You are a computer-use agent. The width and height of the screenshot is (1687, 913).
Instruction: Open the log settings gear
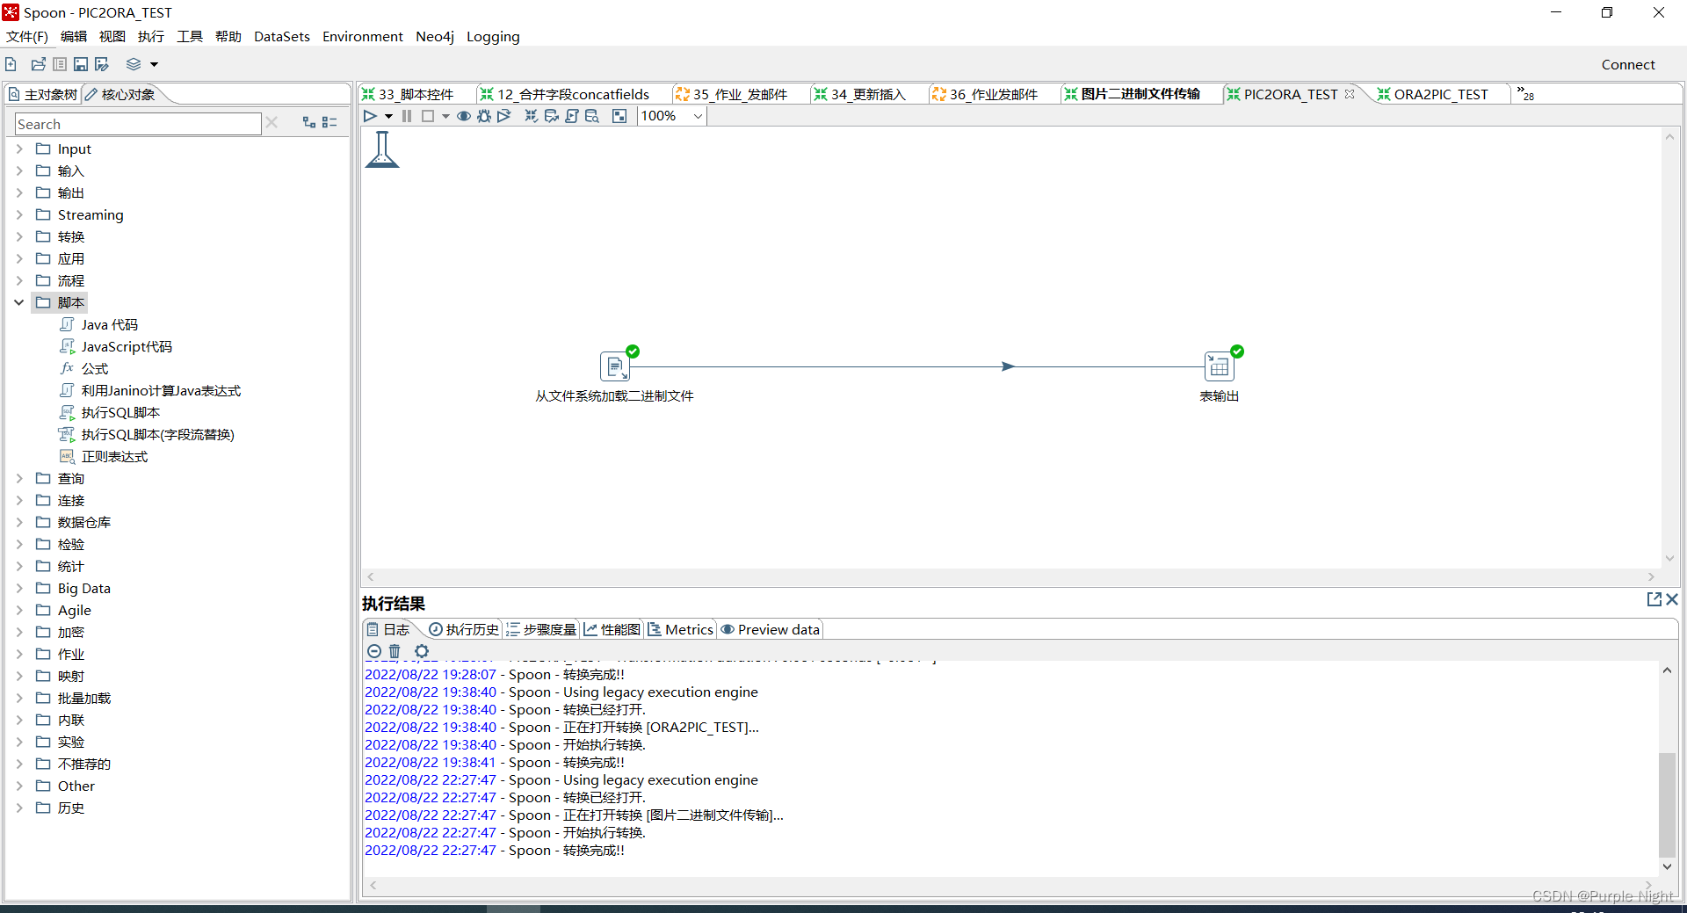422,651
